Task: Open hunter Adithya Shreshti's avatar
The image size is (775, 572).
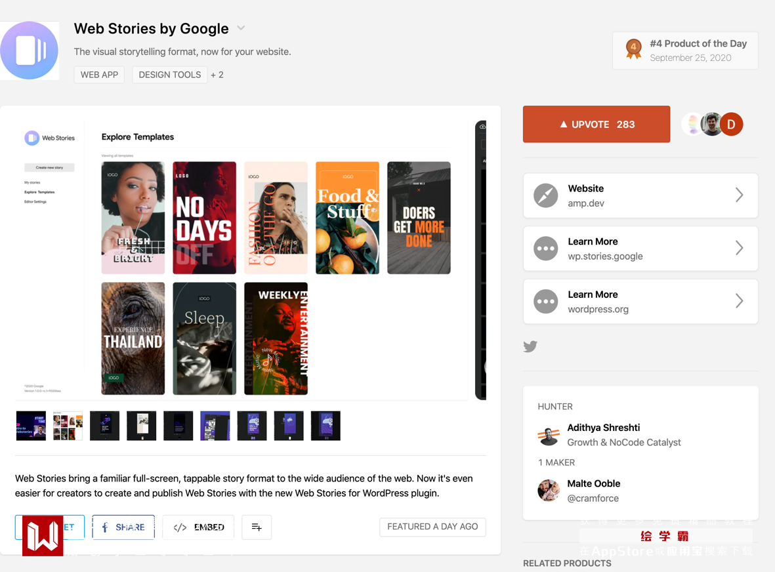Action: click(x=548, y=435)
